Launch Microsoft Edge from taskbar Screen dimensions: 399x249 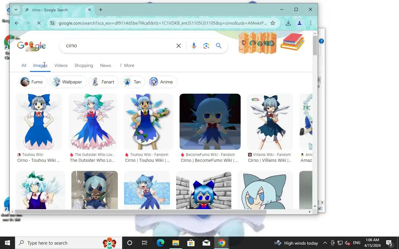point(160,243)
